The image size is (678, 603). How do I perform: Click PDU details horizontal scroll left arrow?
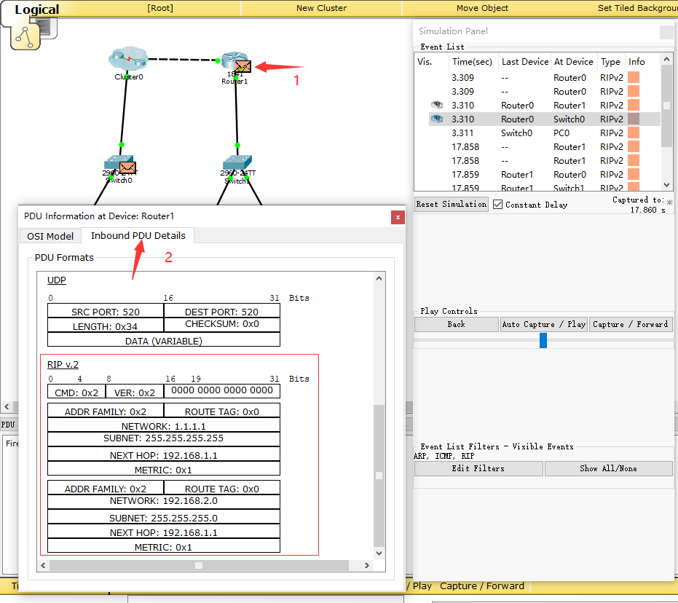pyautogui.click(x=43, y=565)
